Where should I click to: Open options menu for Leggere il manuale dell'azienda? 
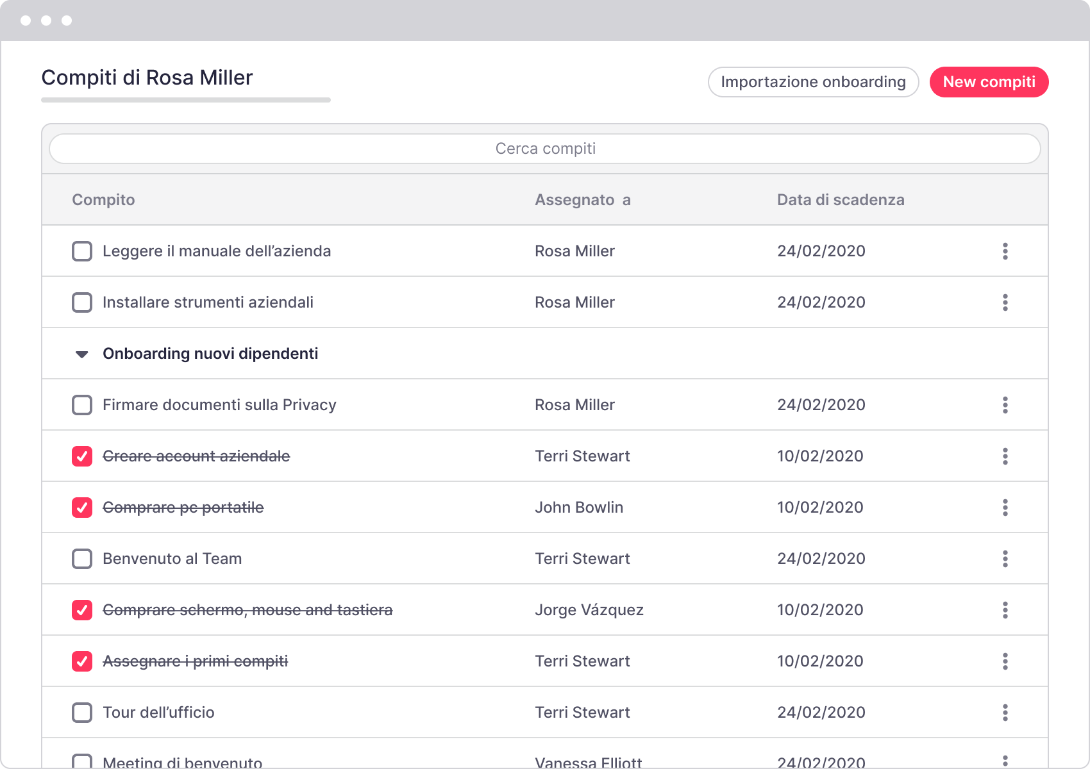click(1005, 251)
